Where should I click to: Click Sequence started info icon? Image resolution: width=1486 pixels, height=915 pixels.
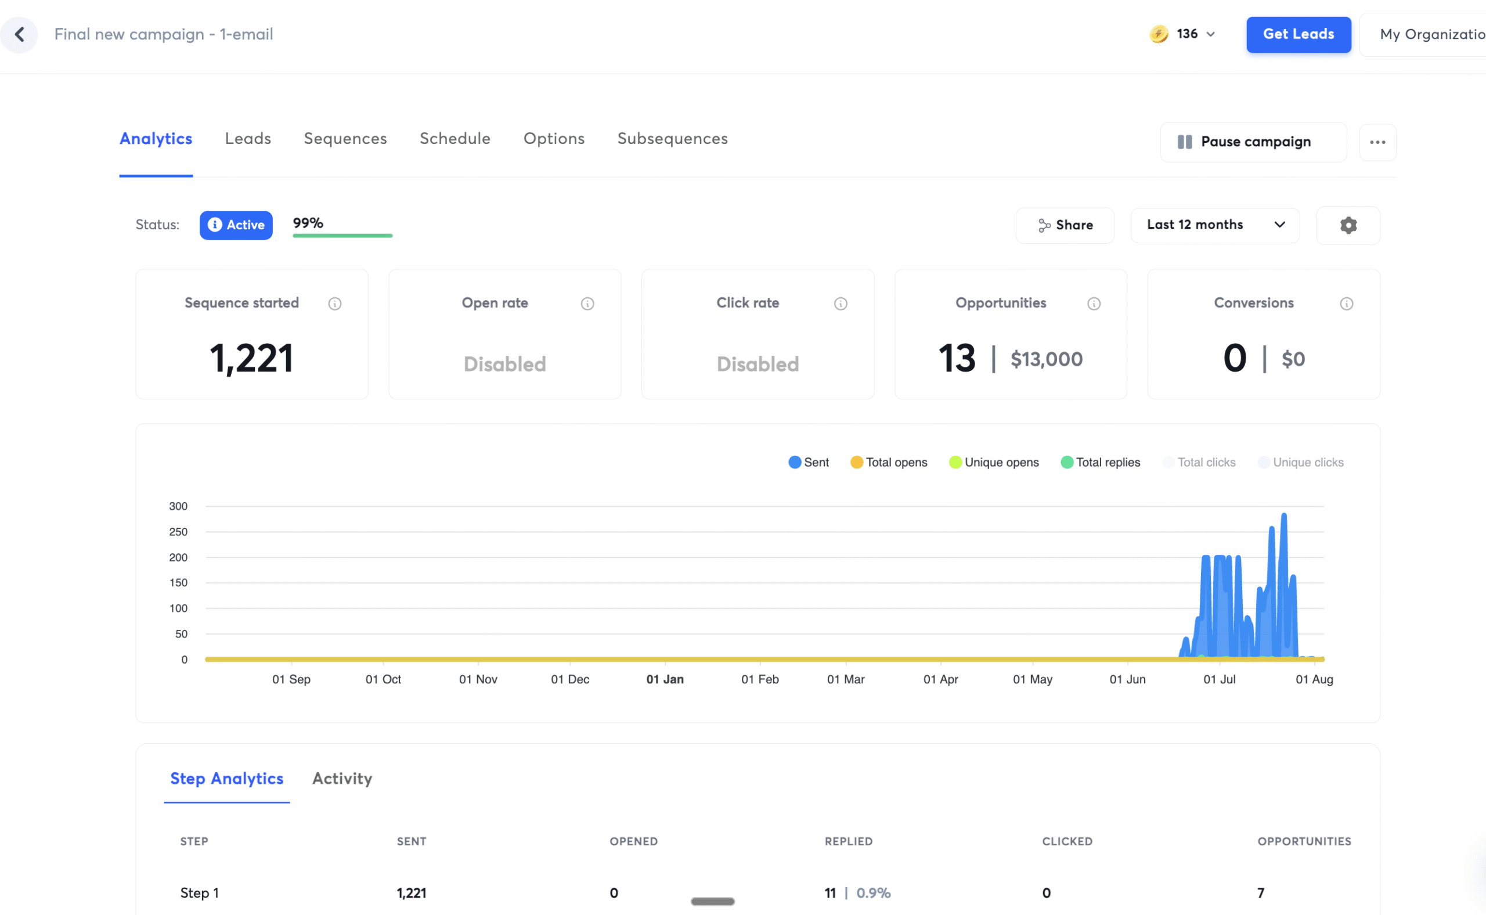click(334, 304)
